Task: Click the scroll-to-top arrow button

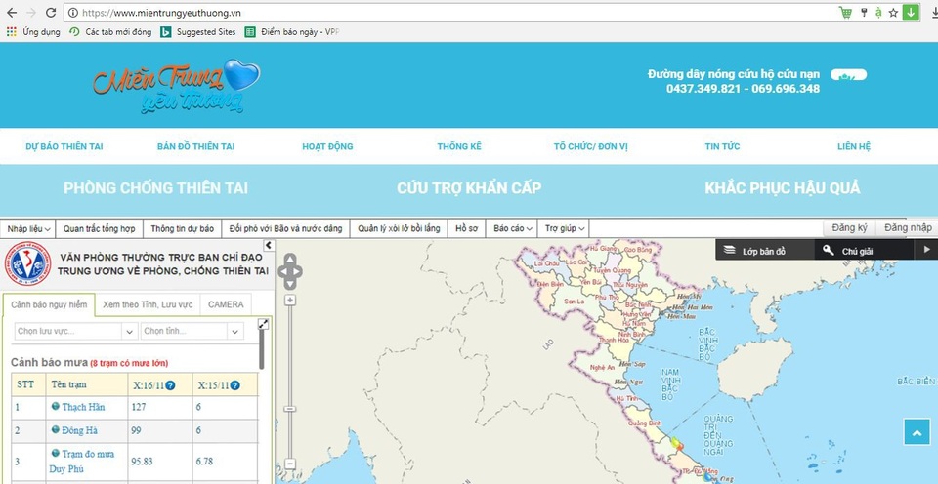Action: (917, 431)
